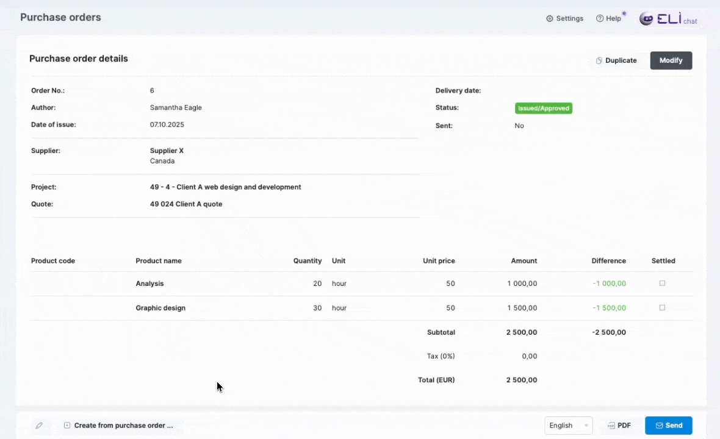Image resolution: width=720 pixels, height=439 pixels.
Task: Tick the Settled checkbox for Analysis
Action: [662, 284]
